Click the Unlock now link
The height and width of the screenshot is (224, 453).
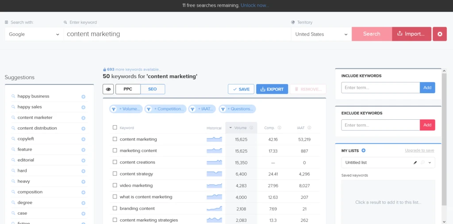click(255, 5)
